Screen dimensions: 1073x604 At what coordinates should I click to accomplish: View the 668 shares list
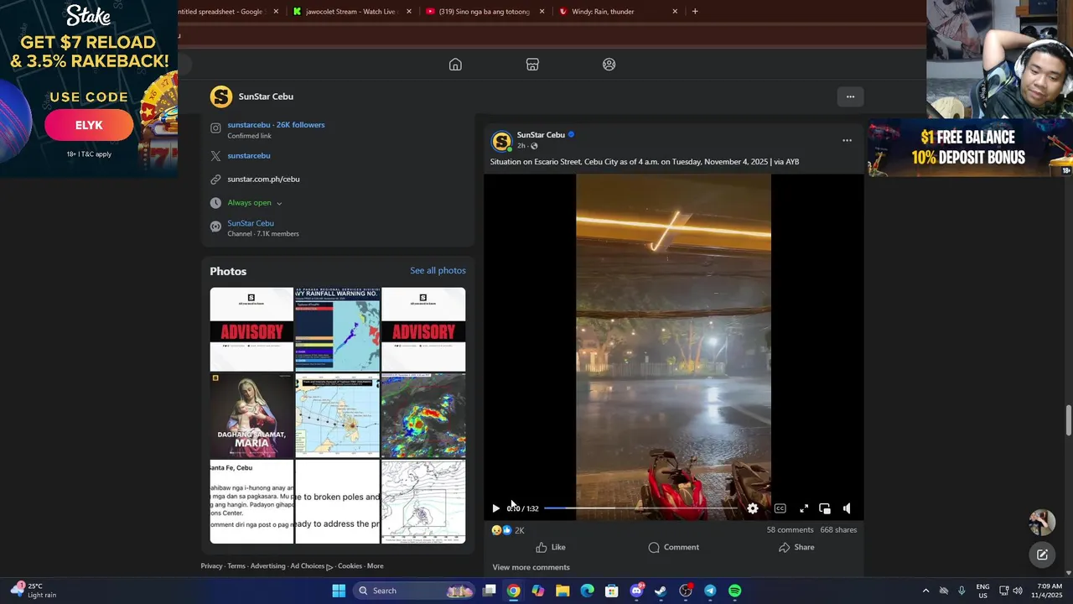tap(838, 530)
